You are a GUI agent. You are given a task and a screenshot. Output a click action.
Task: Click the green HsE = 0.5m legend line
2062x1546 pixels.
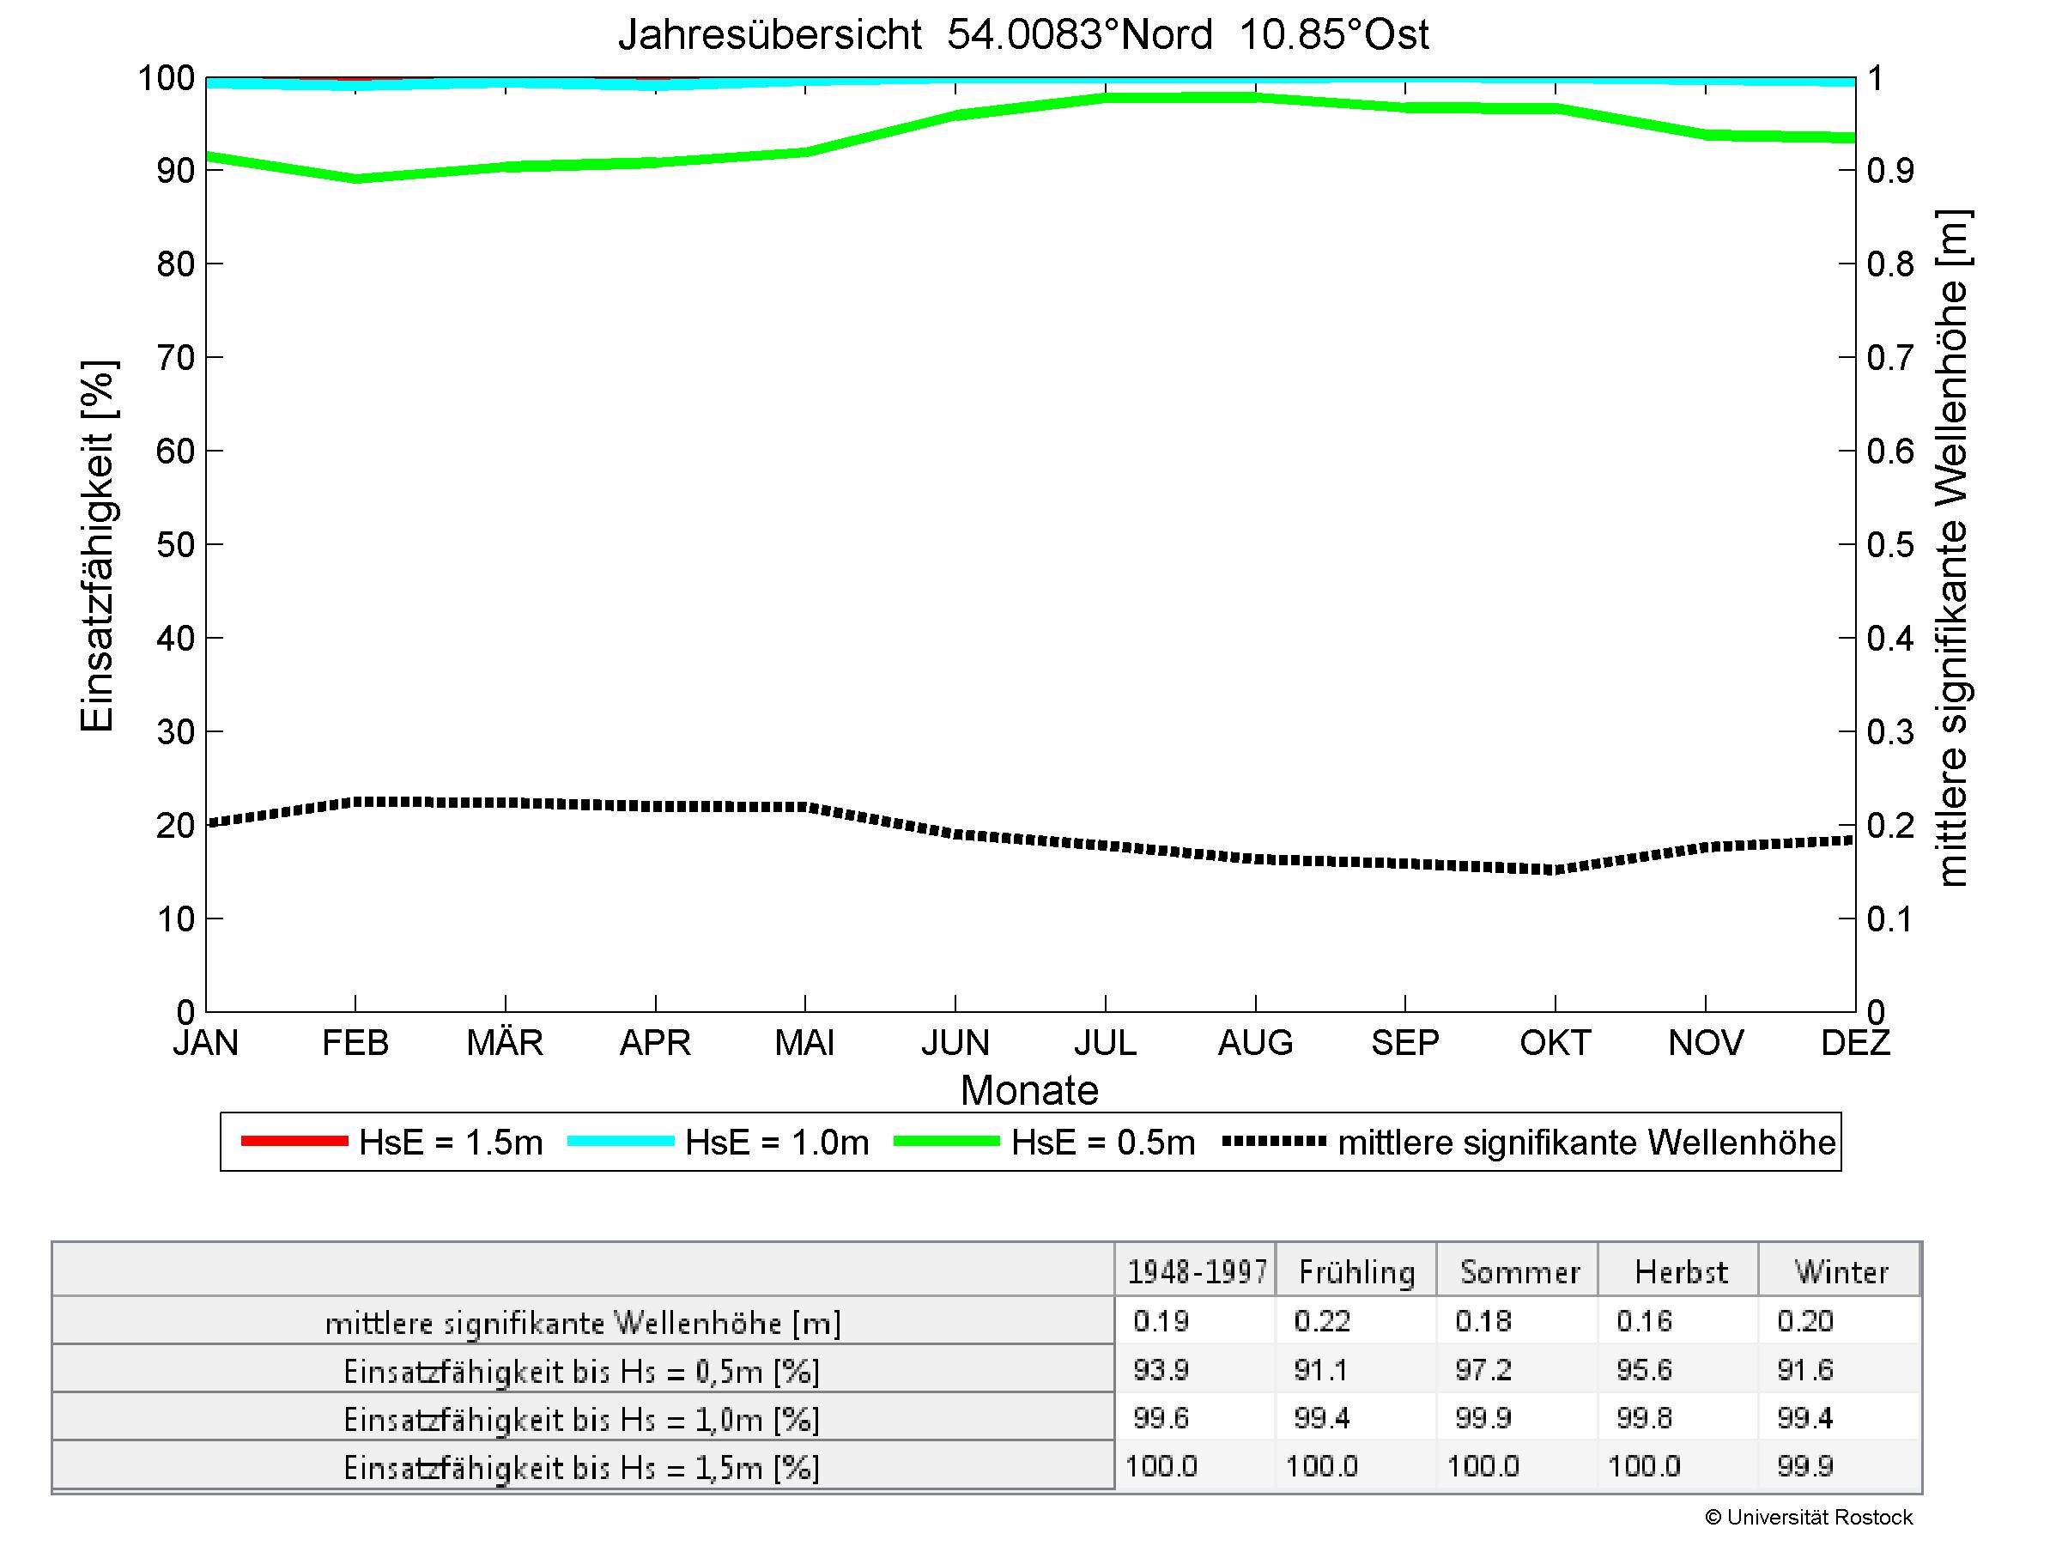pos(946,1141)
